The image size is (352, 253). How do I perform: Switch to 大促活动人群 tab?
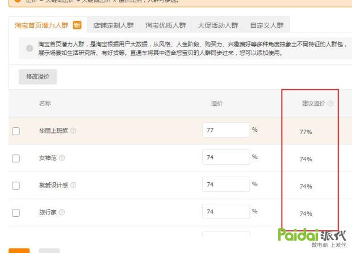tap(218, 25)
